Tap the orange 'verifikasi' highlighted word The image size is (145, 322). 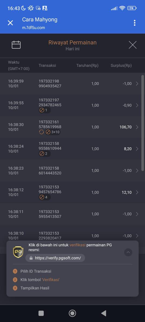pyautogui.click(x=77, y=245)
